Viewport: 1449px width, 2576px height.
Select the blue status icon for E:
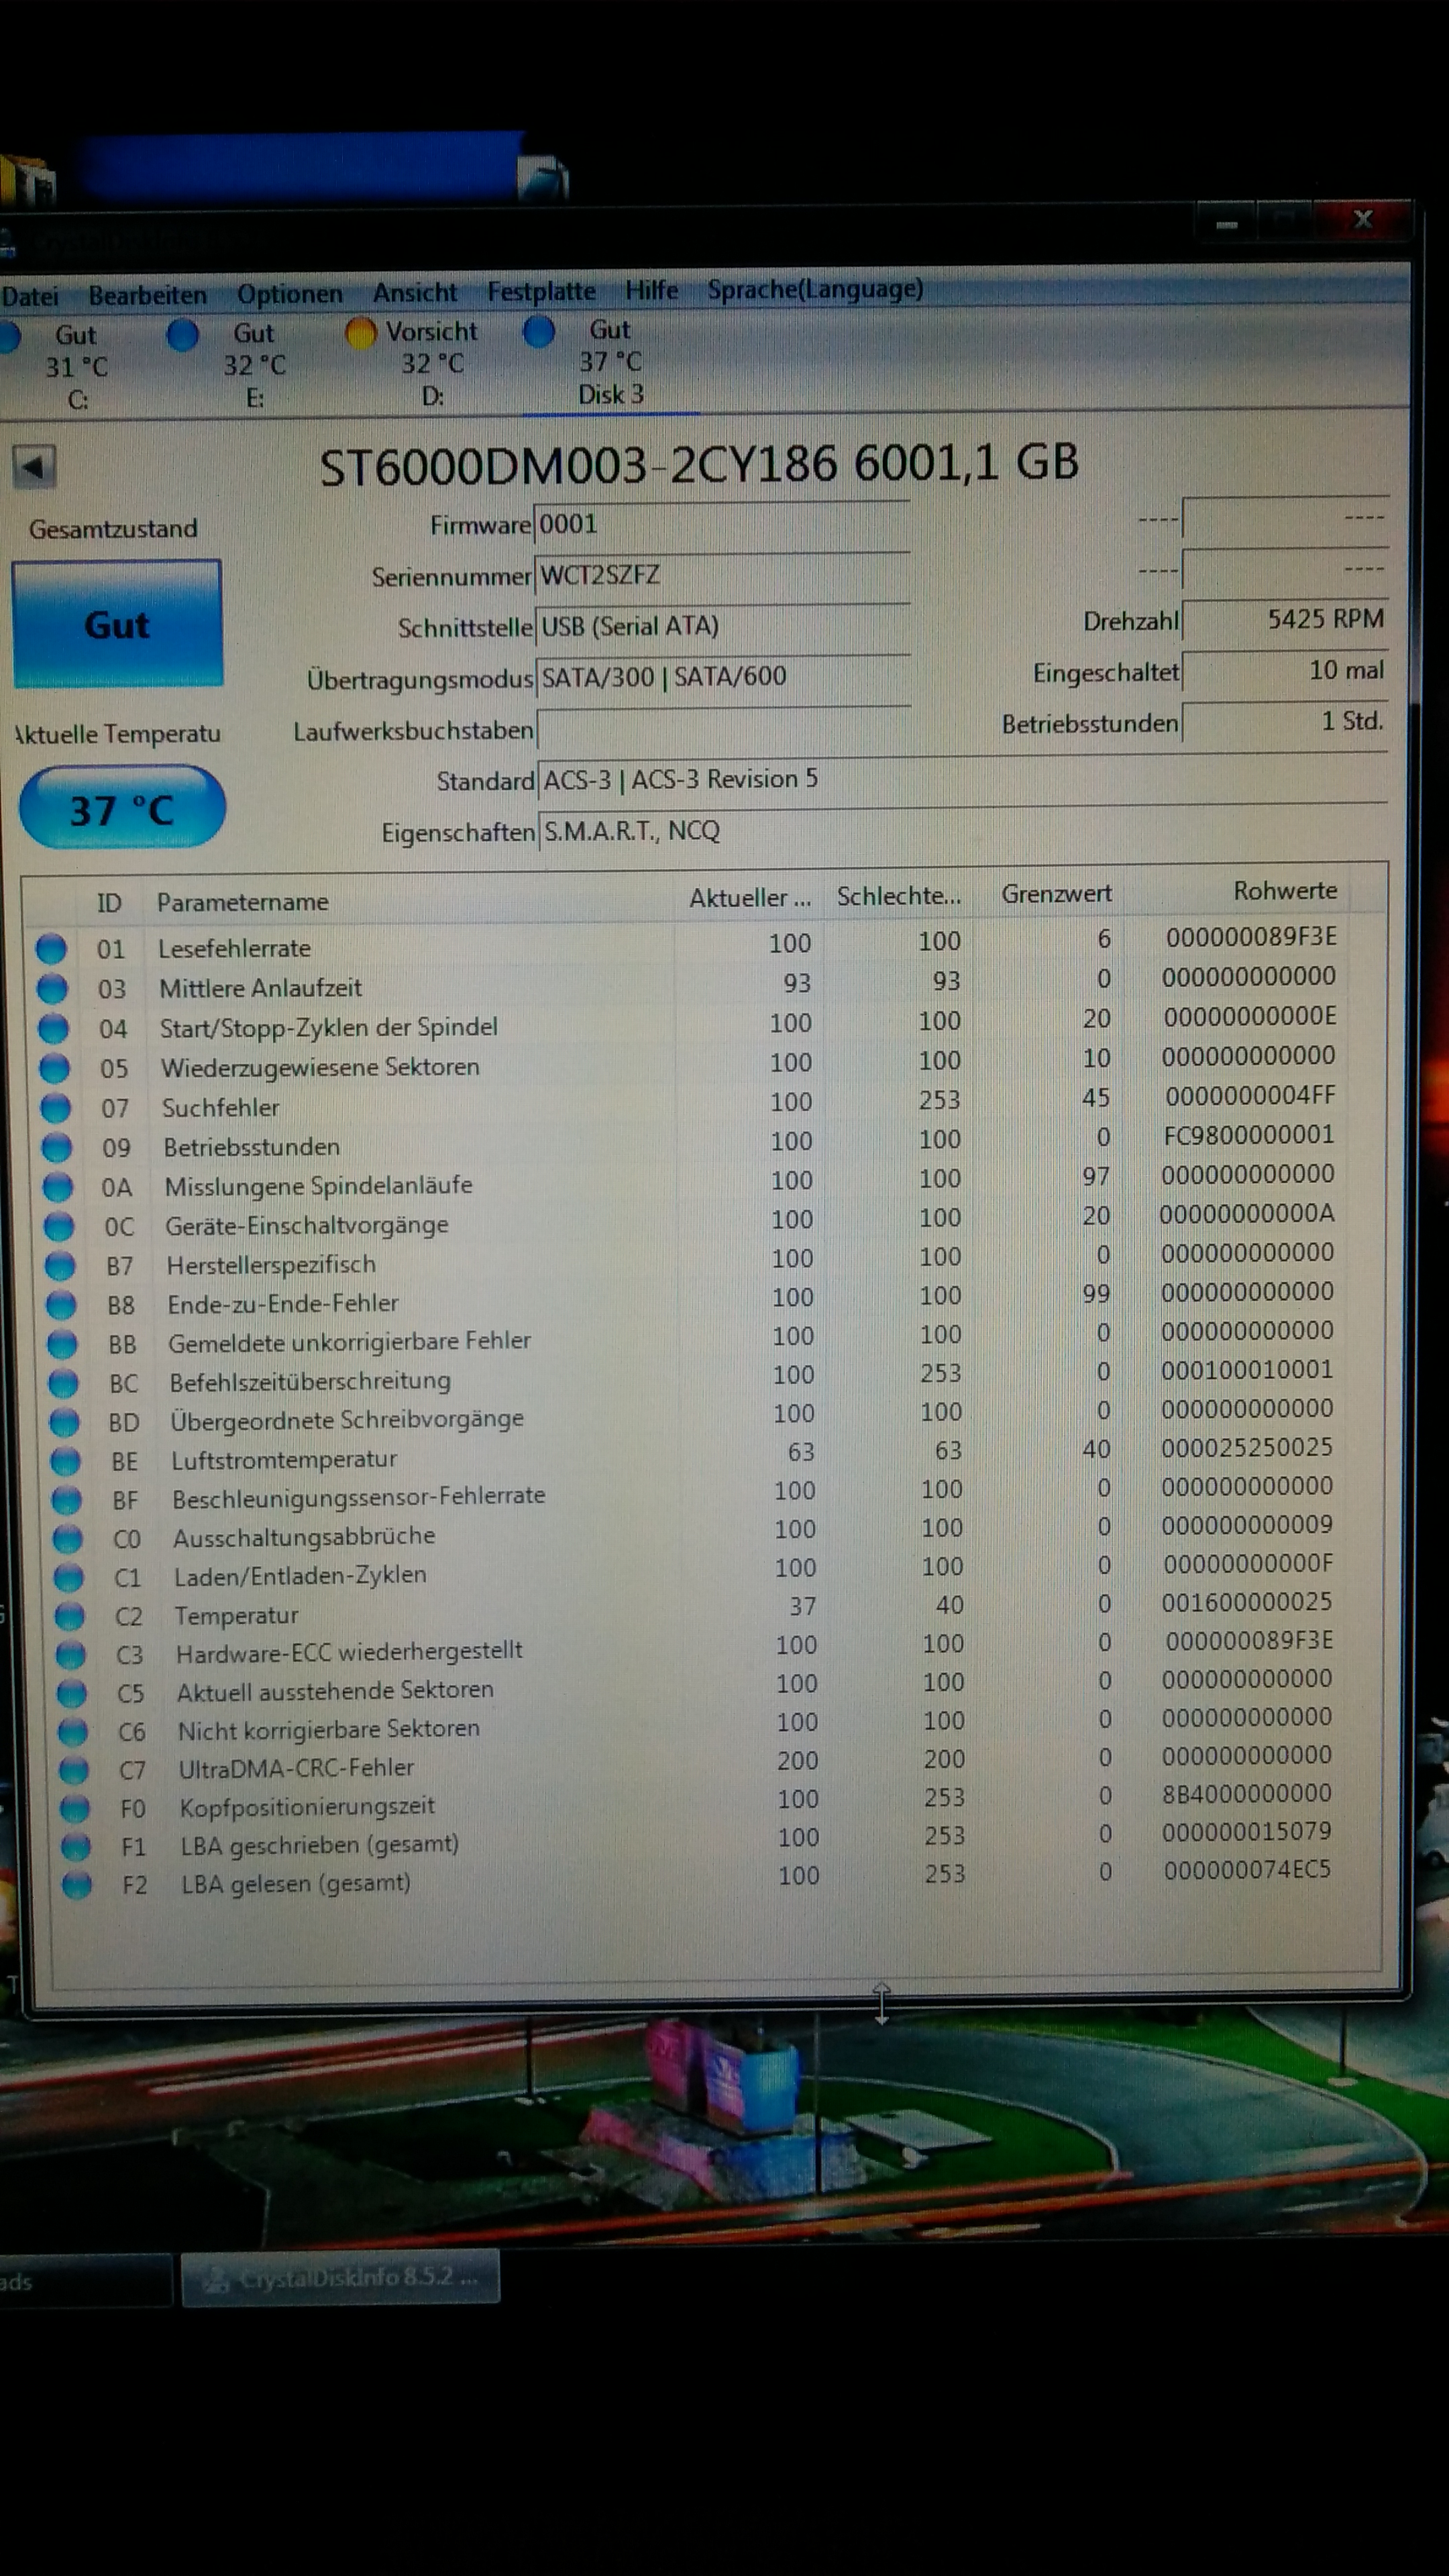coord(182,335)
